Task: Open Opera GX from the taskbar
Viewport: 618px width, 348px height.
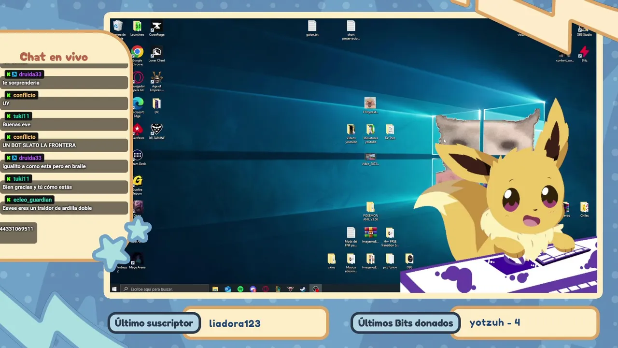Action: (x=266, y=289)
